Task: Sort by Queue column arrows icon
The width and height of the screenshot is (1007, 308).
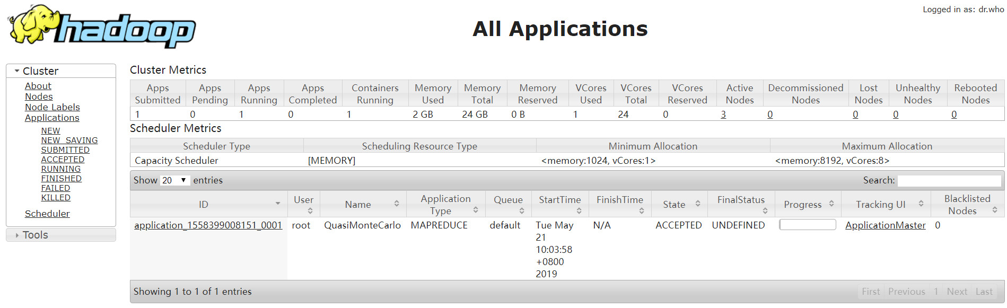Action: (522, 210)
